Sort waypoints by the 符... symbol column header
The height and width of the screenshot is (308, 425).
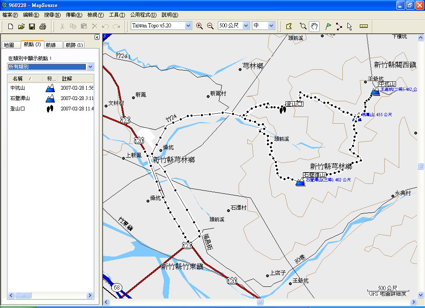[51, 78]
